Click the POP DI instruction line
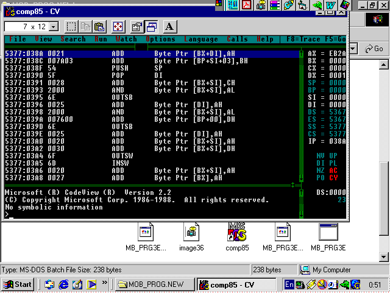Viewport: 390px width, 293px height. pos(152,76)
